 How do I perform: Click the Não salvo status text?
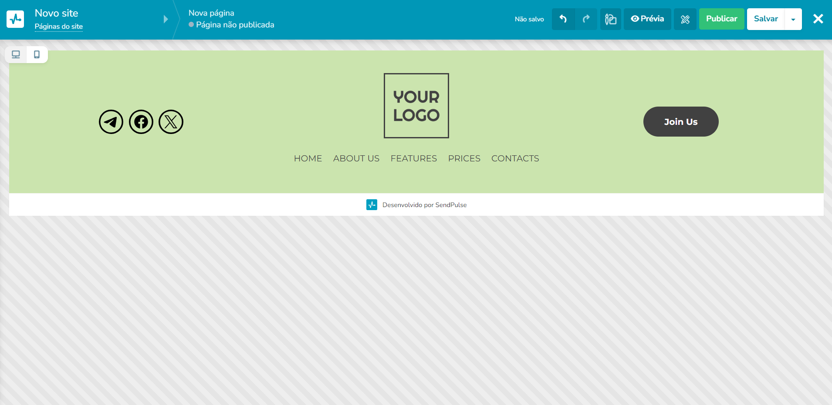click(529, 19)
